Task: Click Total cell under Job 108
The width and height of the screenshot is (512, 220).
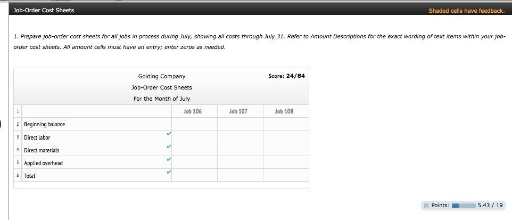Action: click(x=285, y=175)
